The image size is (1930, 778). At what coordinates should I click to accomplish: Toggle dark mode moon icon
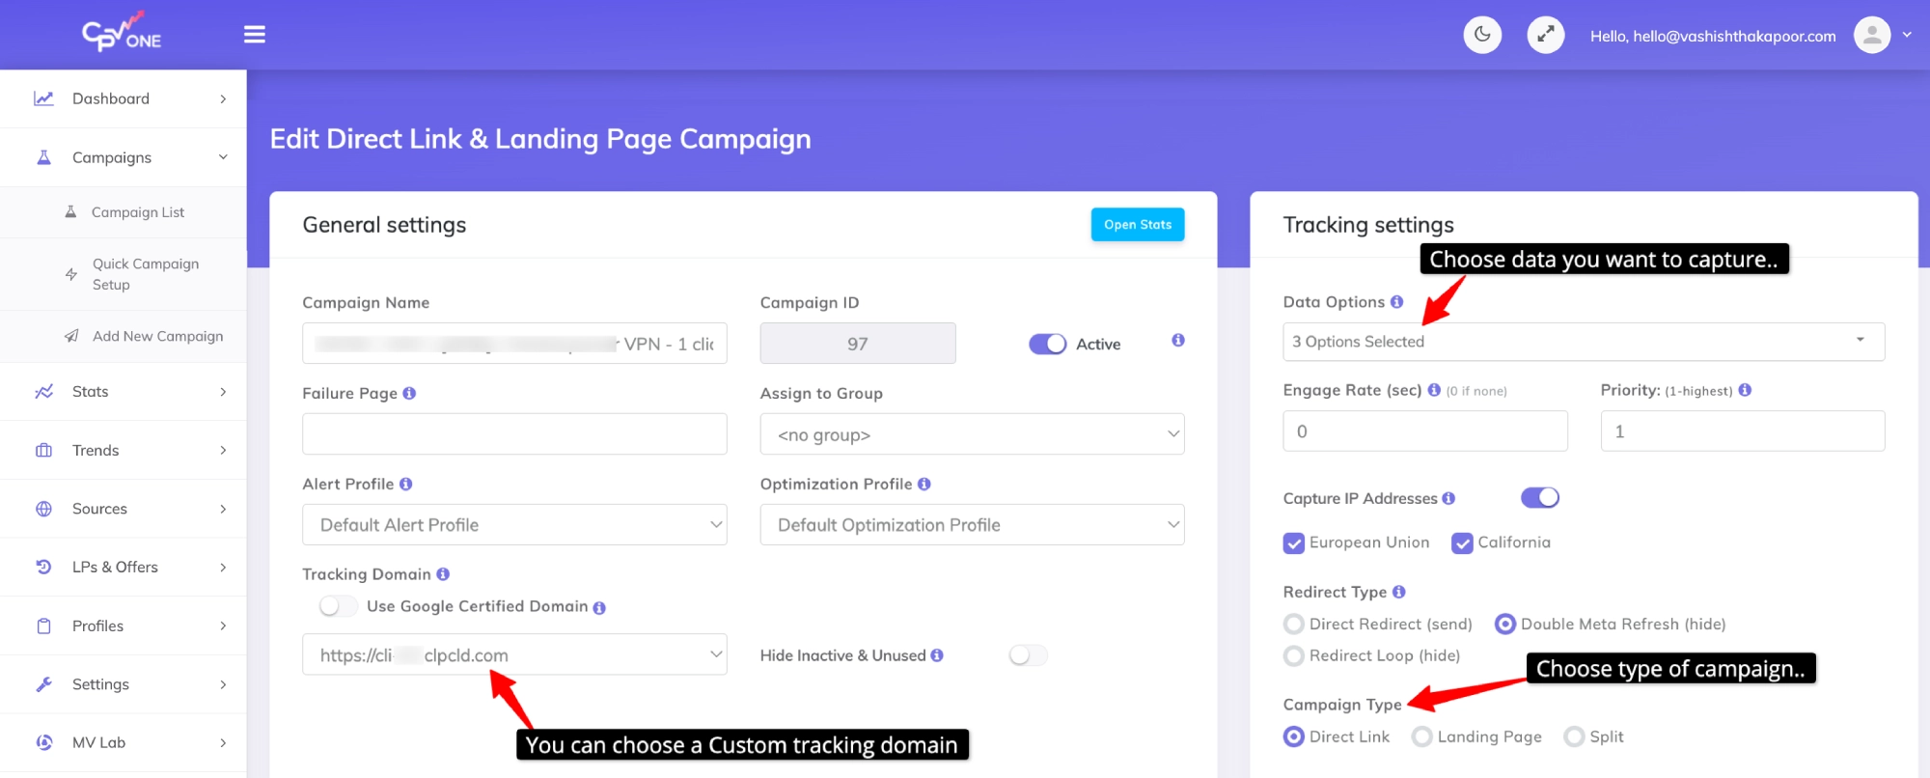(x=1482, y=35)
